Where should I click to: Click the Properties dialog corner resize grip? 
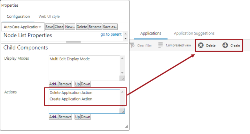[x=126, y=126]
